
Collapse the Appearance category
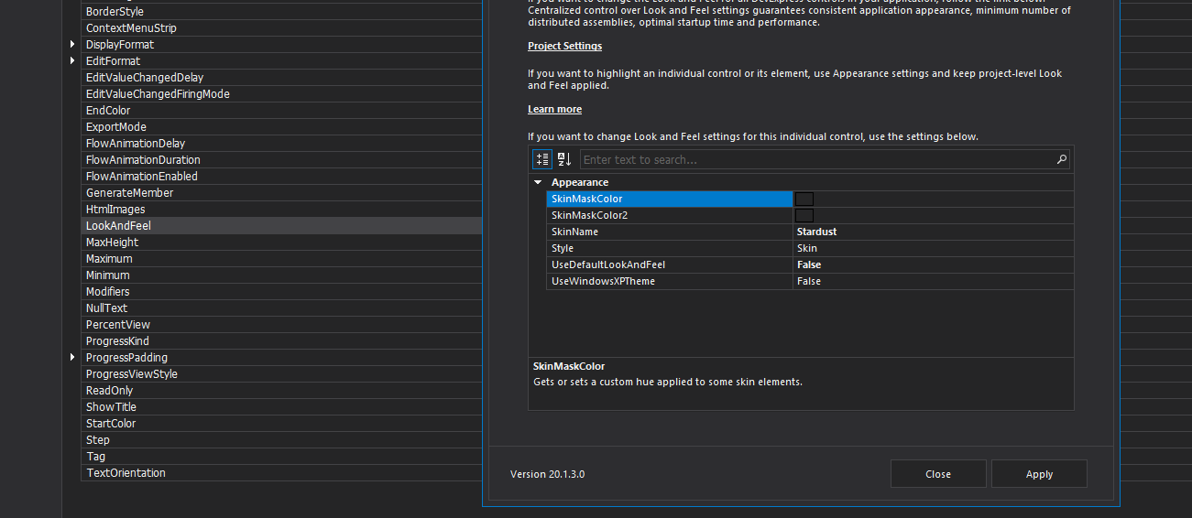point(538,183)
